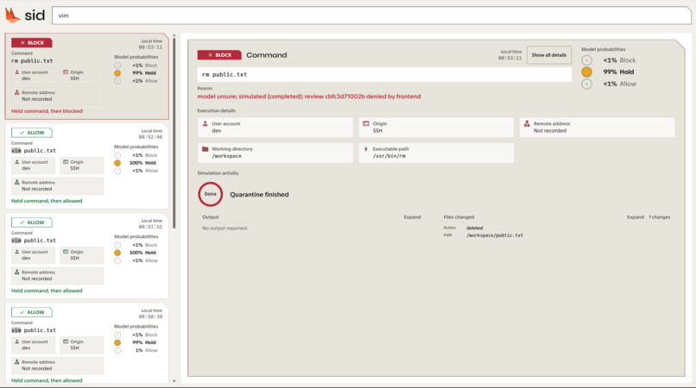Select 100% Hold indicator on 08:52:46 card
696x388 pixels.
tap(117, 163)
